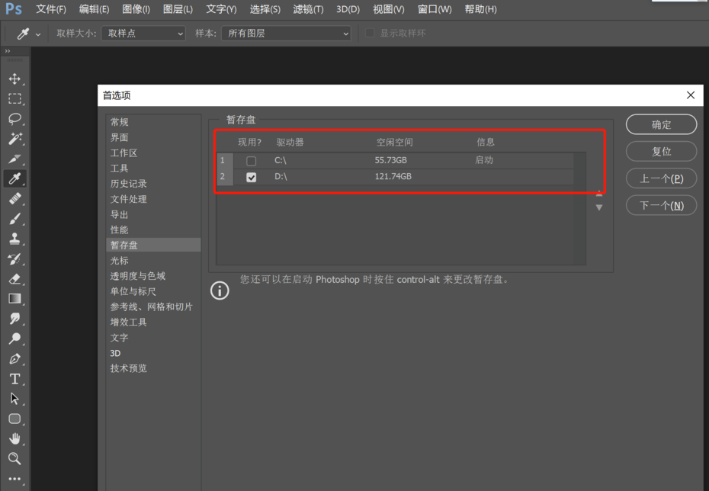Select the Lasso tool

pos(14,118)
